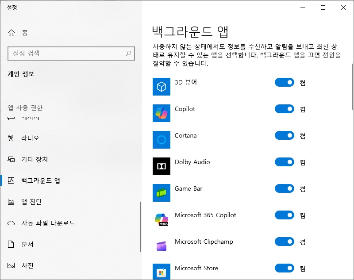The height and width of the screenshot is (280, 354).
Task: Click the Game Bar app icon
Action: [162, 193]
